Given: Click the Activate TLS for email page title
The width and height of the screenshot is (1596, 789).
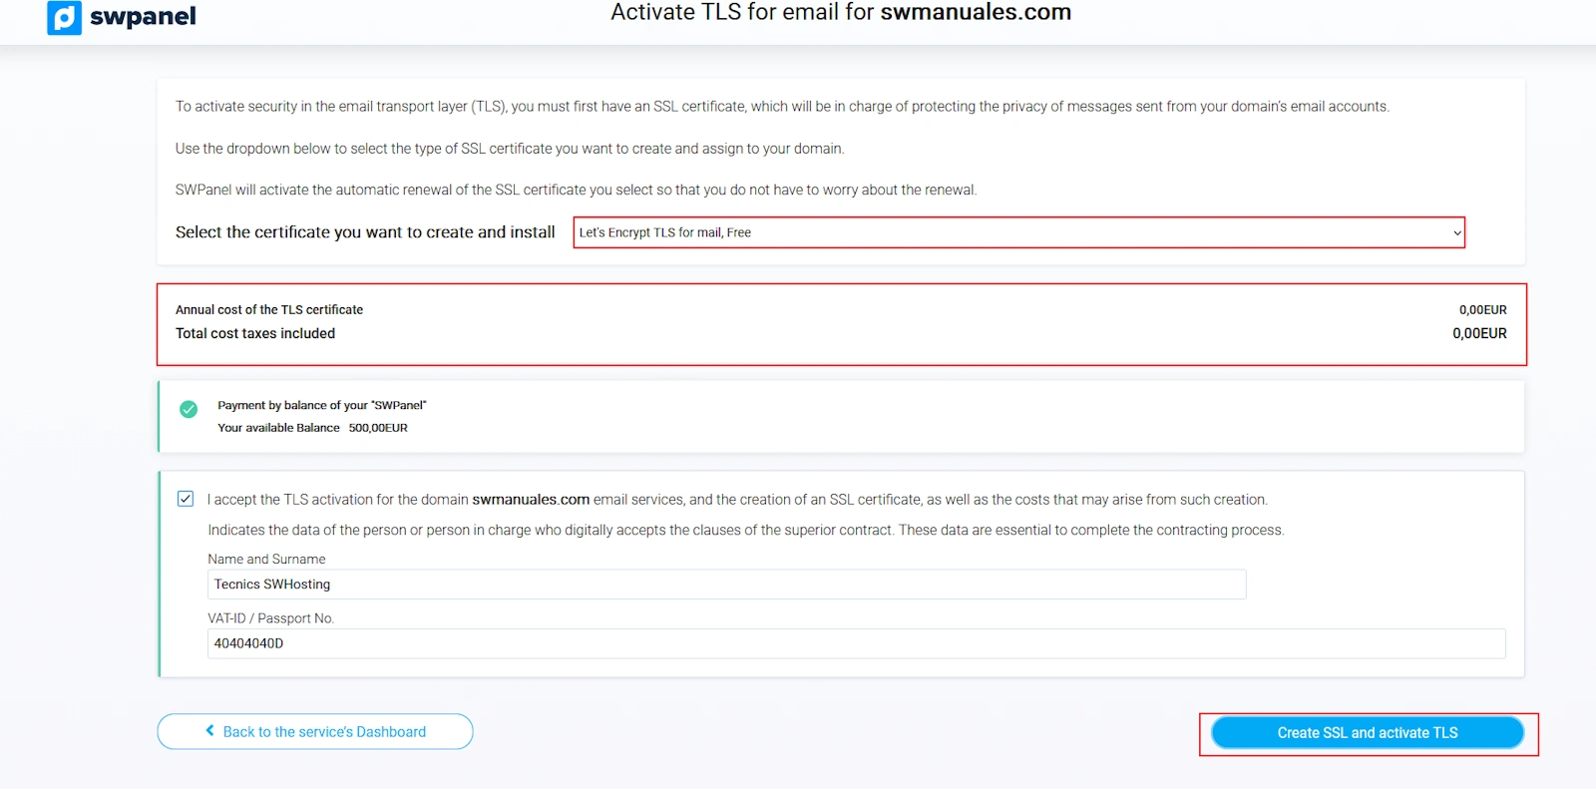Looking at the screenshot, I should coord(841,12).
